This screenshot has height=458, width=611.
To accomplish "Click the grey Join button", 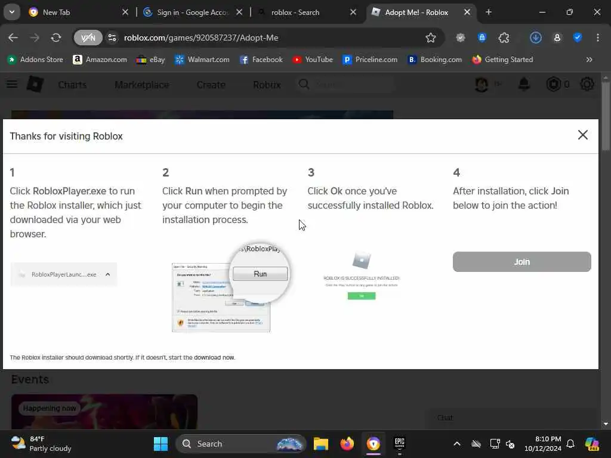I will [521, 262].
